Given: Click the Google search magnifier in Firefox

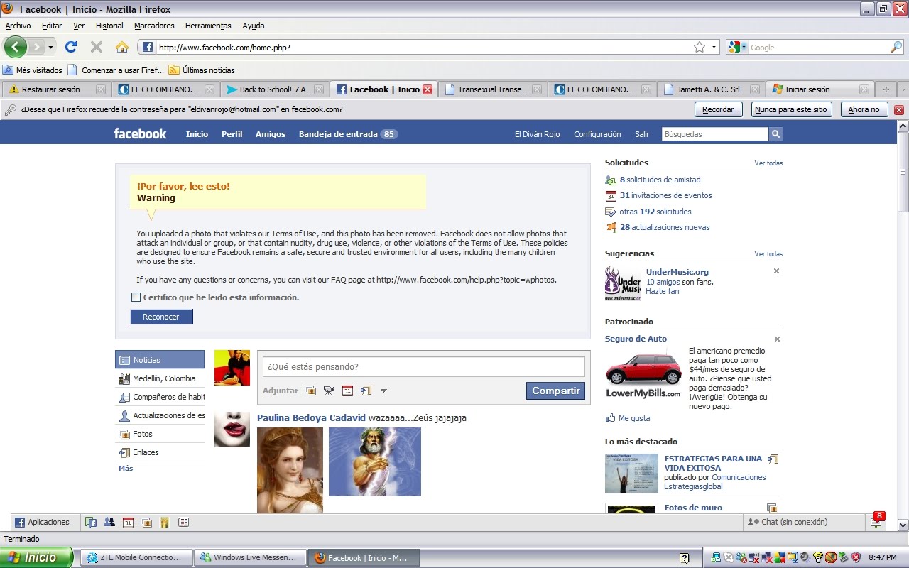Looking at the screenshot, I should (896, 47).
